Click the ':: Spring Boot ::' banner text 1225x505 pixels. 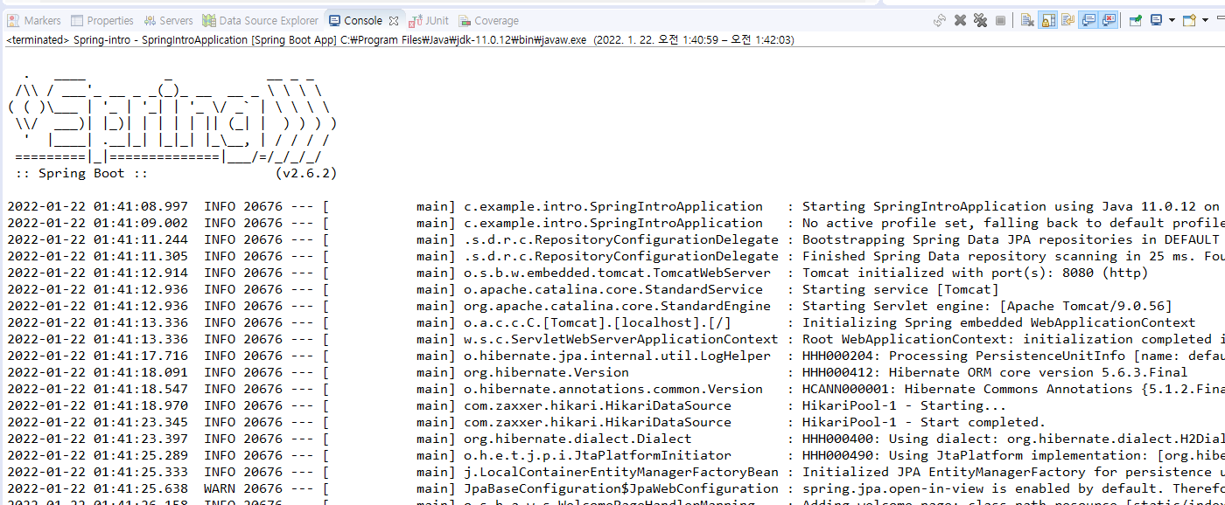80,173
